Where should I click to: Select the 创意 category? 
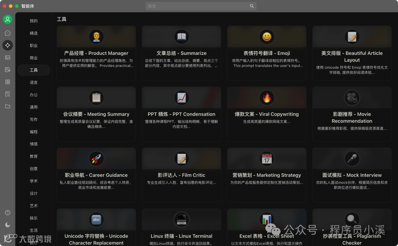[x=34, y=169]
